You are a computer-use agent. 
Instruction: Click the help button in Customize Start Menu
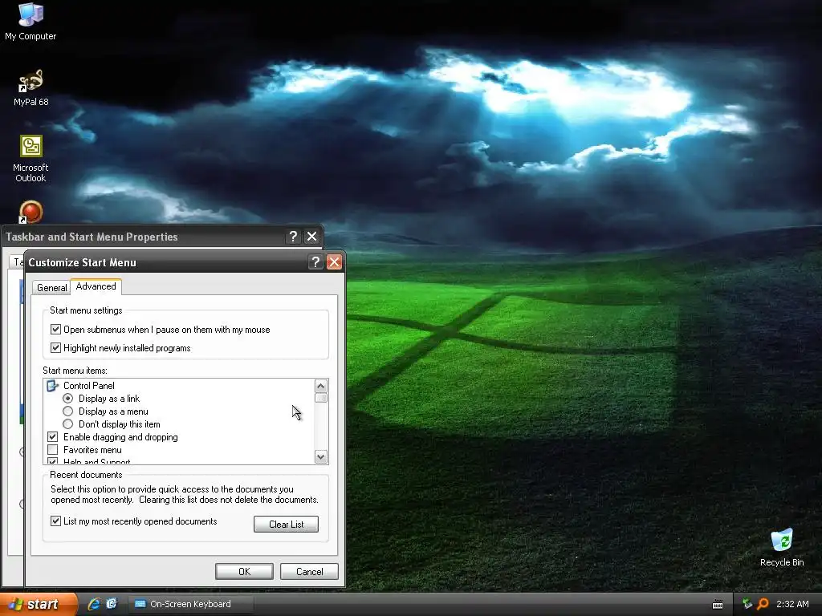(x=315, y=262)
